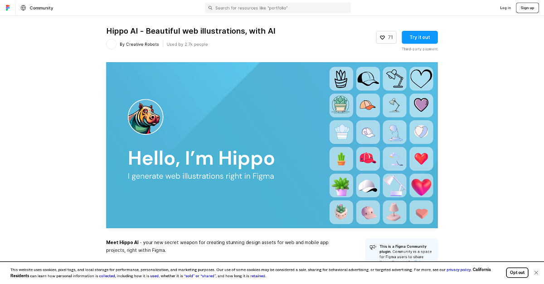Click the small green cactus illustration
Viewport: 544px width, 284px height.
(341, 158)
